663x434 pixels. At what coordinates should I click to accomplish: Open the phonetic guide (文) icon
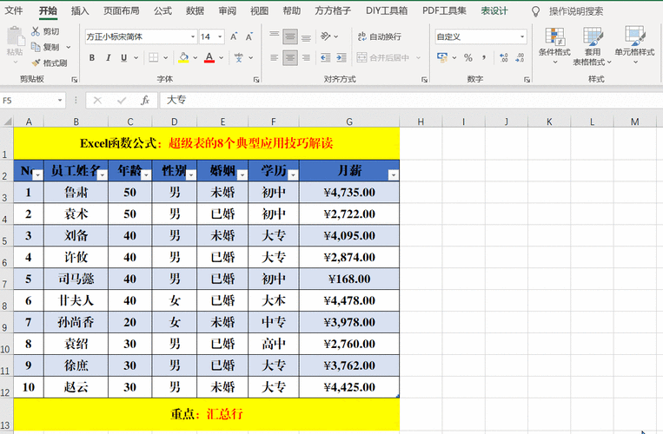click(x=239, y=58)
